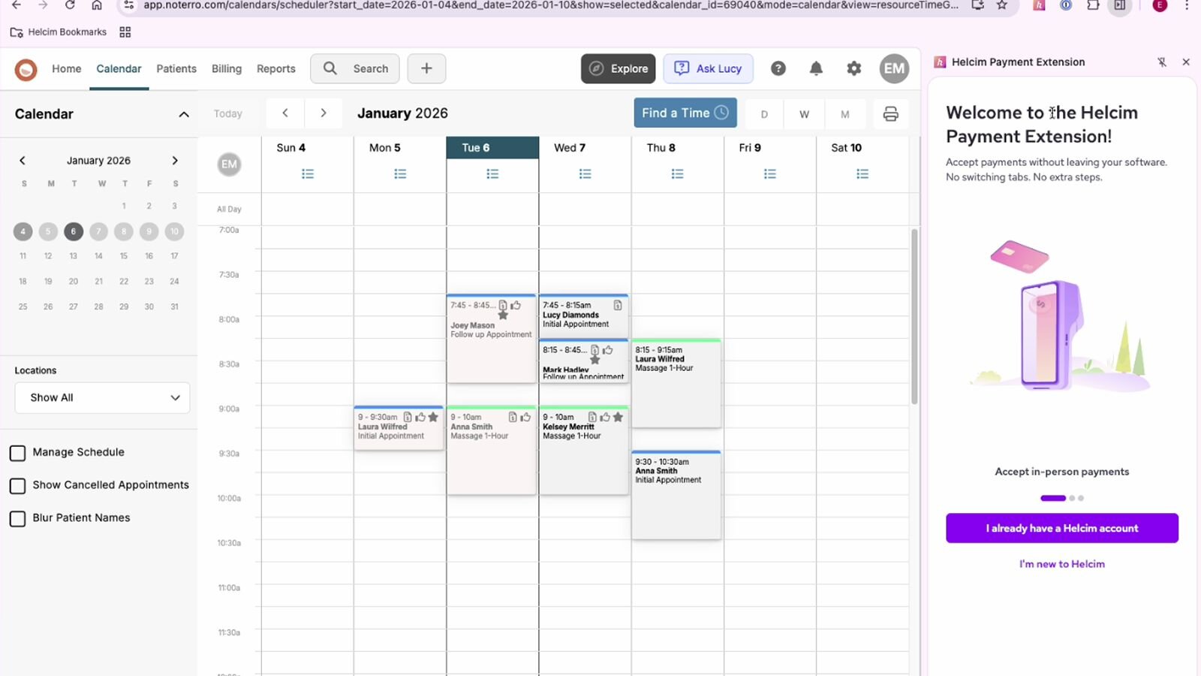The image size is (1201, 676).
Task: Click star icon on Kelsey Merritt appointment
Action: (618, 417)
